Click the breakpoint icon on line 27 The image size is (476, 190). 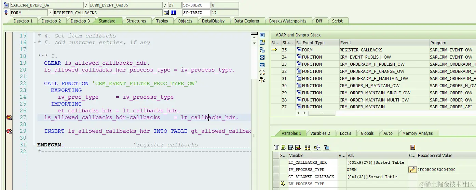click(x=9, y=117)
